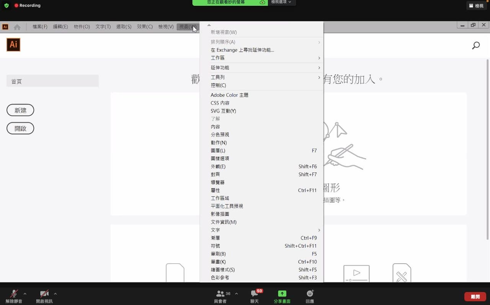Open the 物件(O) menu

(x=82, y=27)
